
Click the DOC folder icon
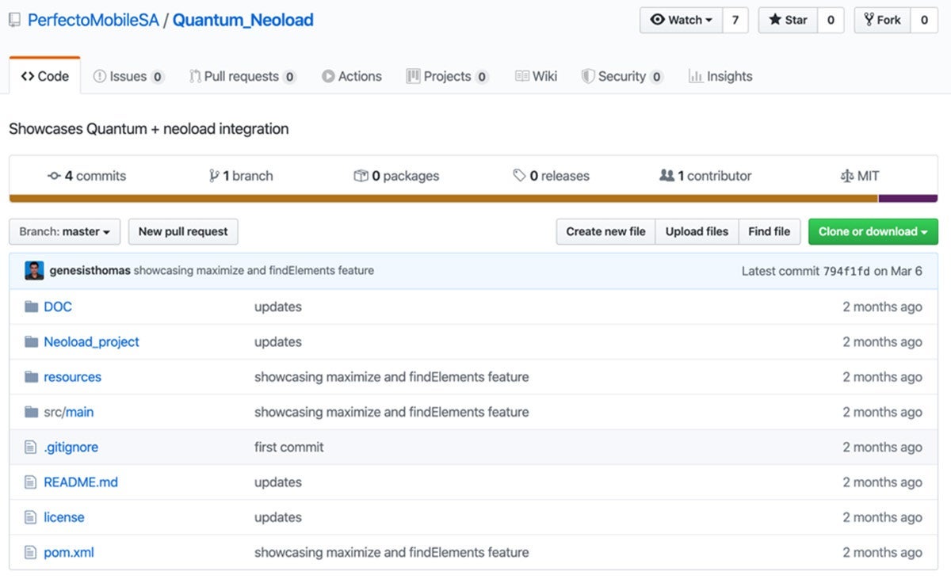32,307
